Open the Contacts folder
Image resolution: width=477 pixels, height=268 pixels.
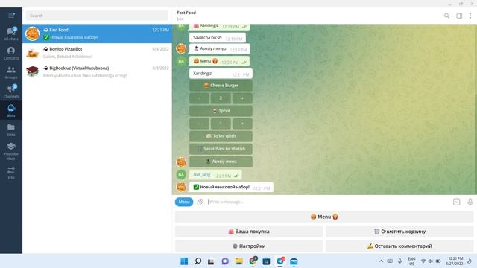(x=11, y=53)
